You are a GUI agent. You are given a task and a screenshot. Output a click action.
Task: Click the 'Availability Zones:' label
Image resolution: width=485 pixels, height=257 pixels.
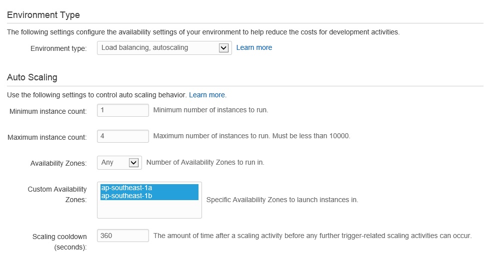tap(58, 163)
